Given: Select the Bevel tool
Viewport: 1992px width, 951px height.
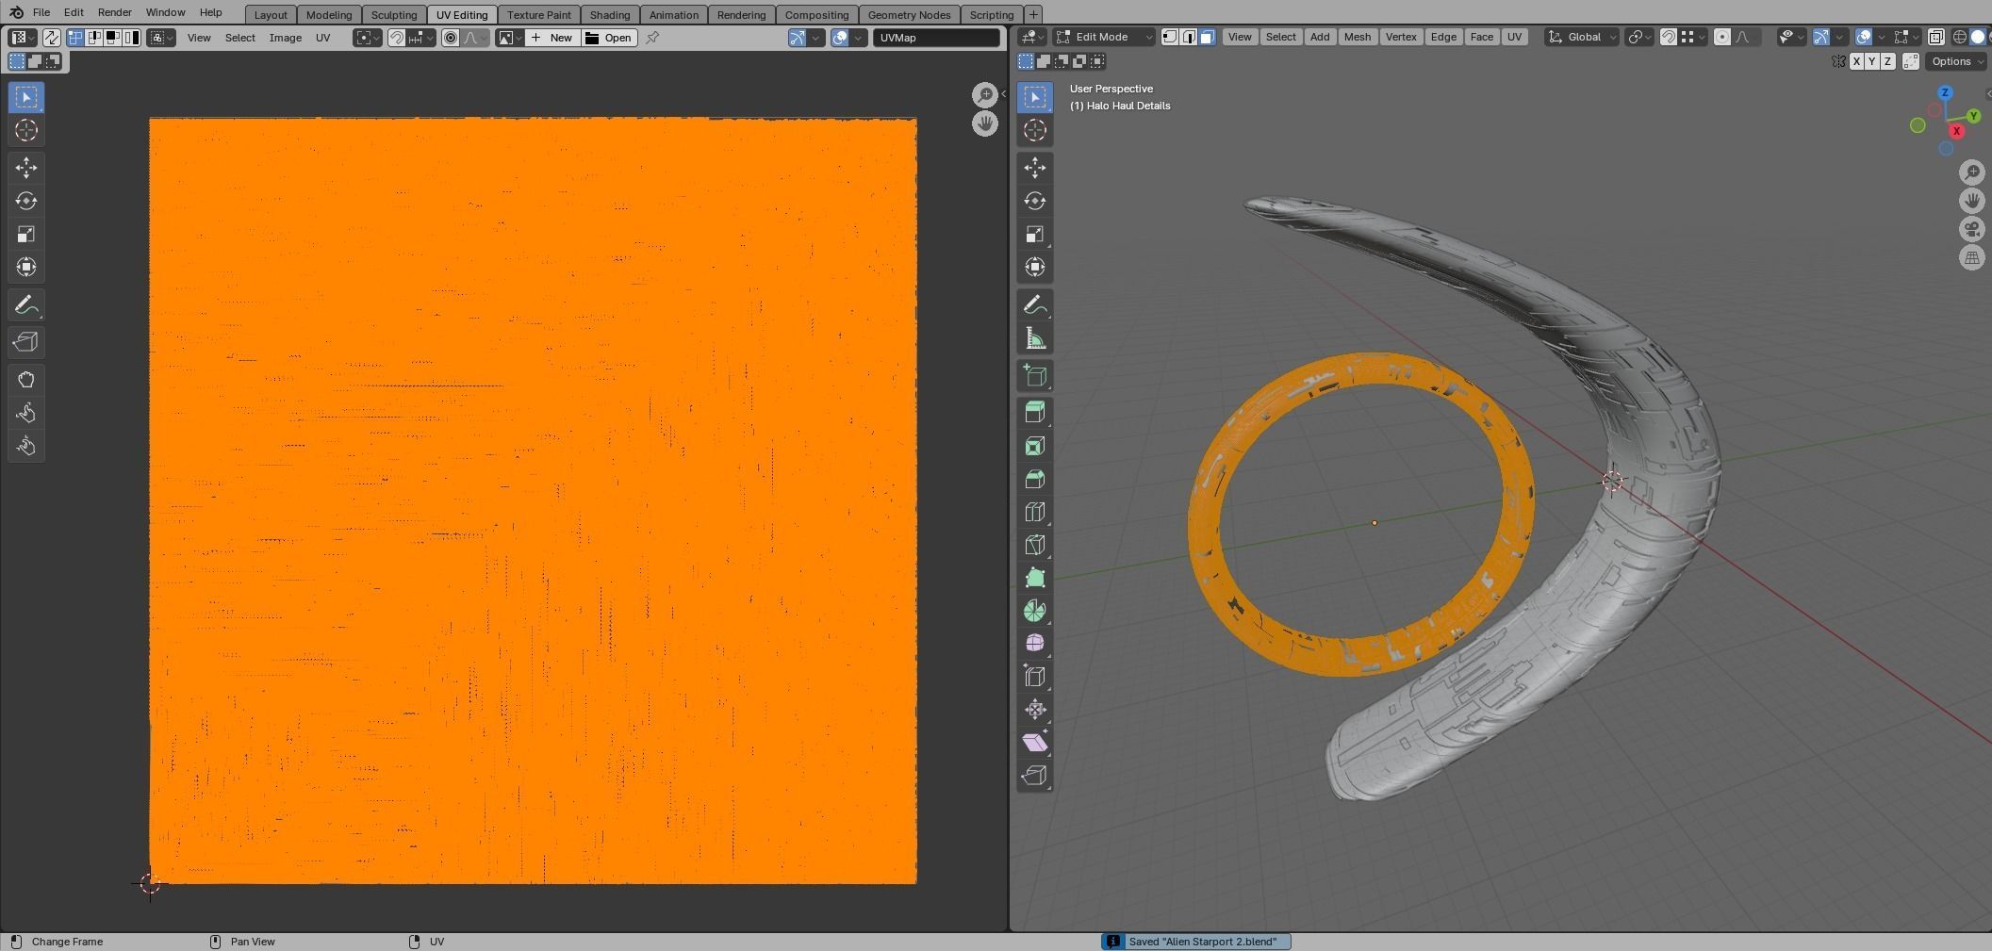Looking at the screenshot, I should 1035,479.
